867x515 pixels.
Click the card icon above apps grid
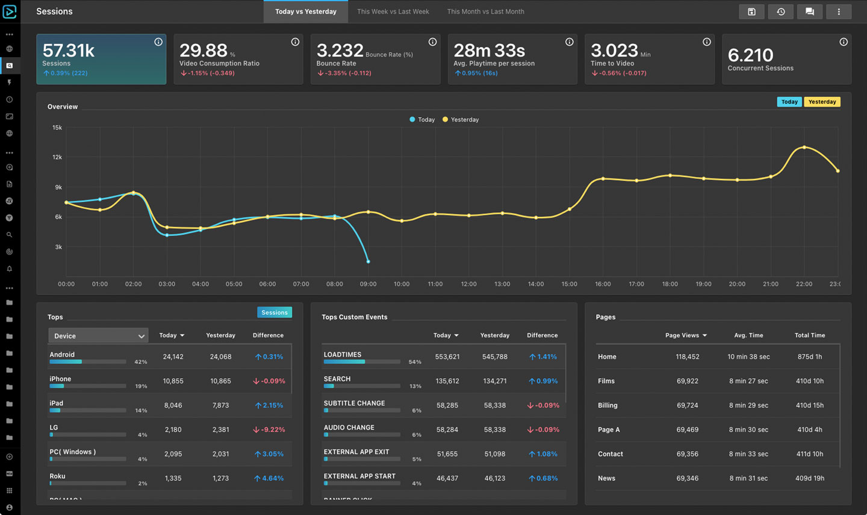tap(9, 474)
